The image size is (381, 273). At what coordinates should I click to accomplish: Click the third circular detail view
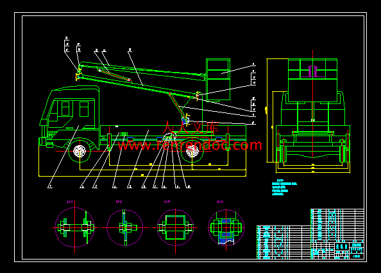pos(175,228)
